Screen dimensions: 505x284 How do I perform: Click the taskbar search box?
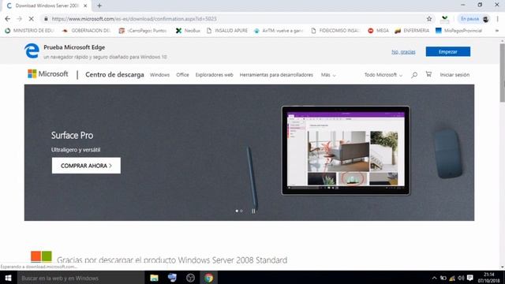pos(80,278)
